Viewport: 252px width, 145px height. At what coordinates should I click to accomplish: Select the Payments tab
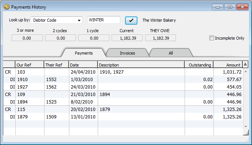(x=84, y=53)
